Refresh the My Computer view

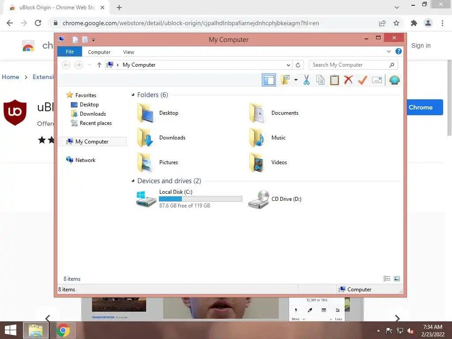[x=298, y=65]
